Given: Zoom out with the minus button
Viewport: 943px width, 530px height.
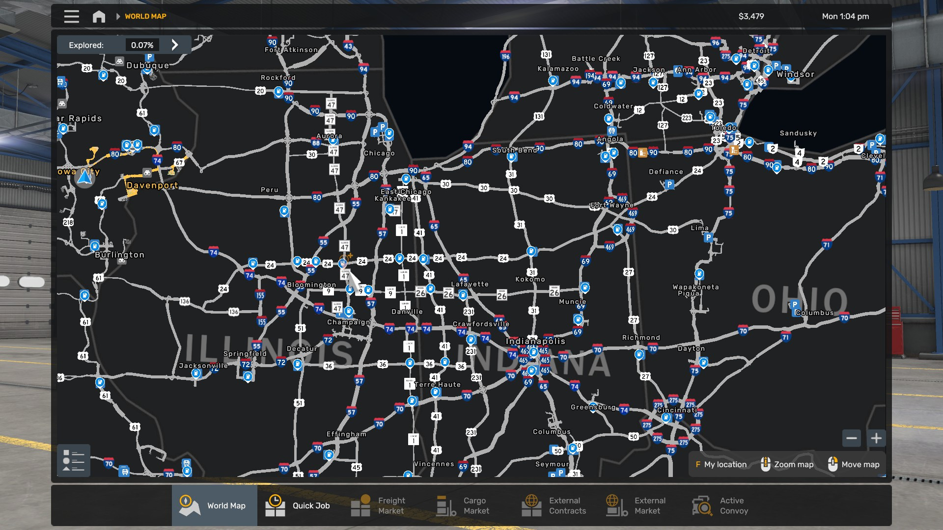Looking at the screenshot, I should coord(852,438).
